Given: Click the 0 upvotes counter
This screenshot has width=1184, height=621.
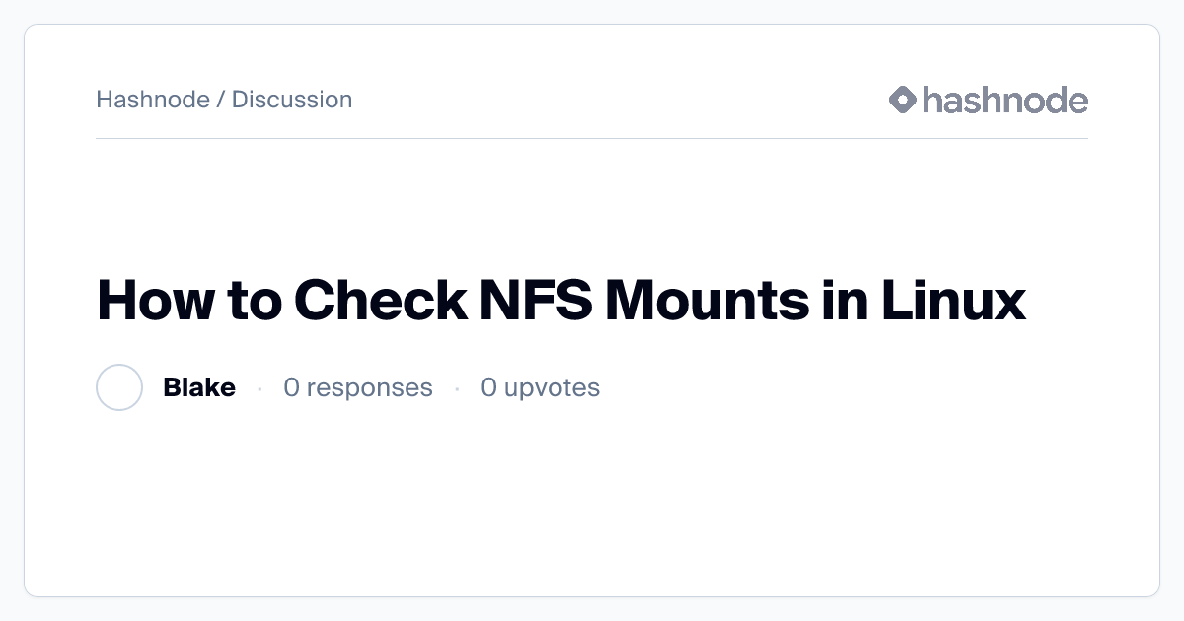Looking at the screenshot, I should (x=541, y=387).
